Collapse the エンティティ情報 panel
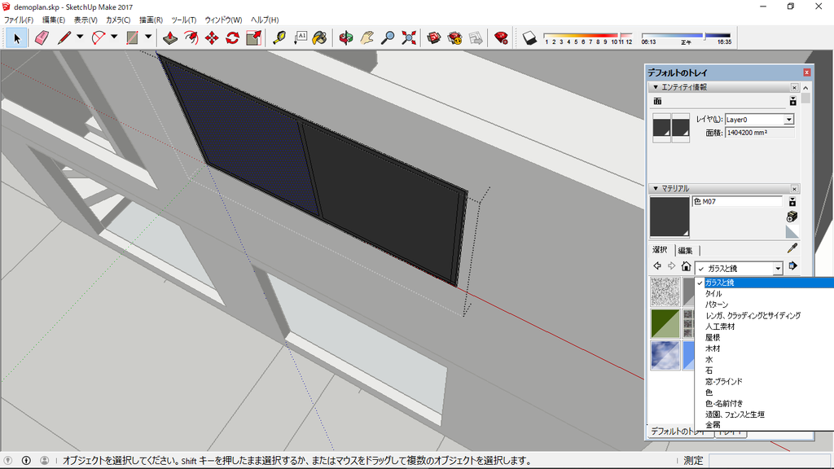 tap(656, 87)
